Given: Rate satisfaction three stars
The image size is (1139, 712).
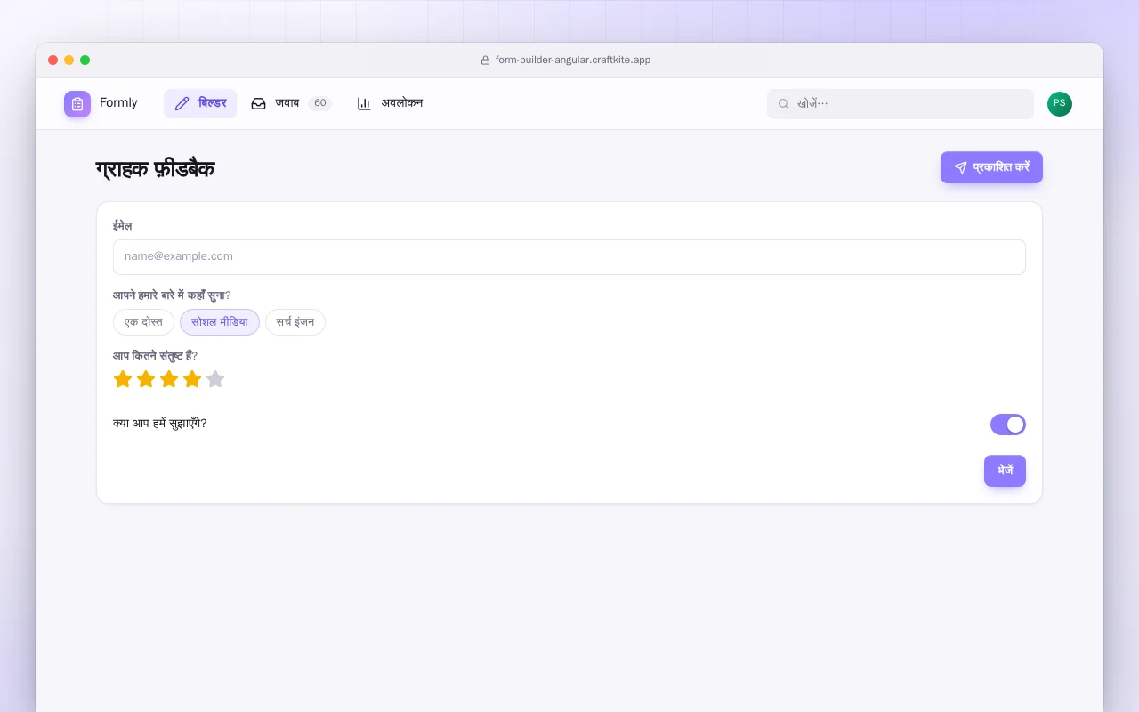Looking at the screenshot, I should (x=169, y=380).
